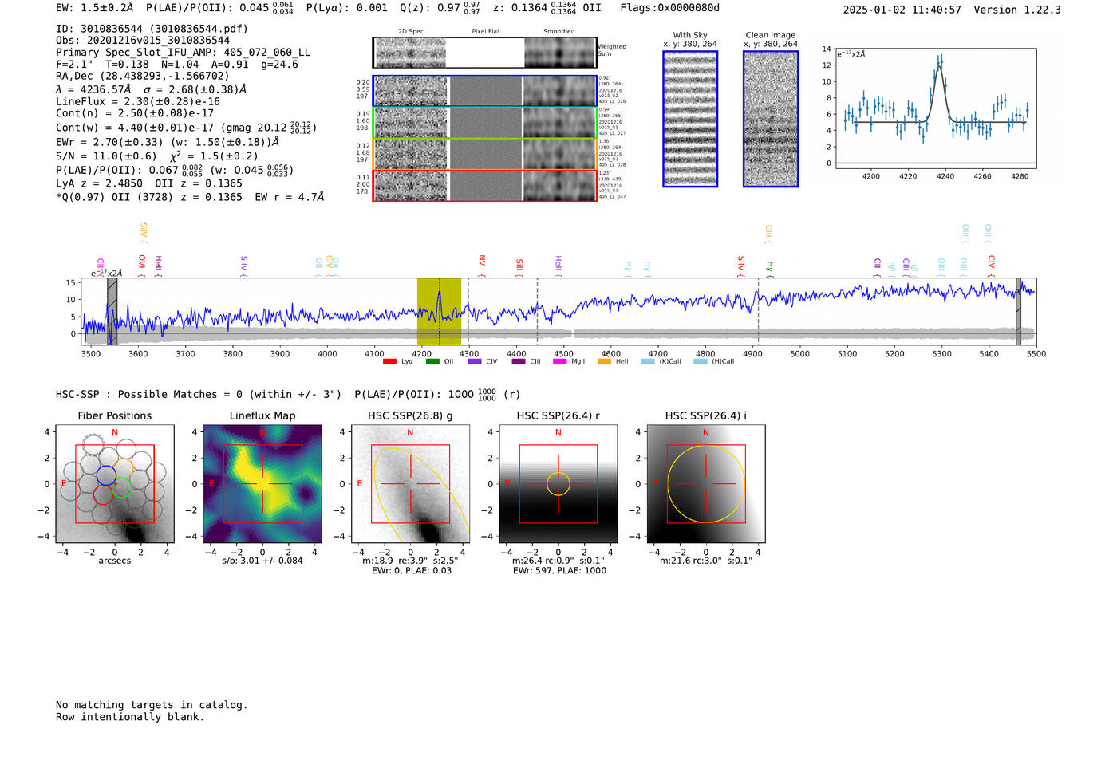Click the (K)CaII legend swatch

click(x=648, y=361)
